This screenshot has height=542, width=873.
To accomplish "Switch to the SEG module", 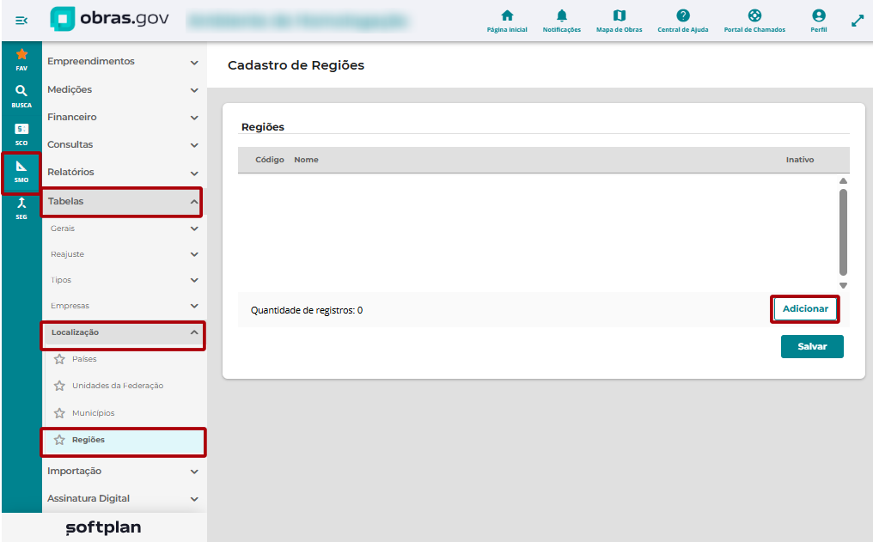I will click(21, 208).
